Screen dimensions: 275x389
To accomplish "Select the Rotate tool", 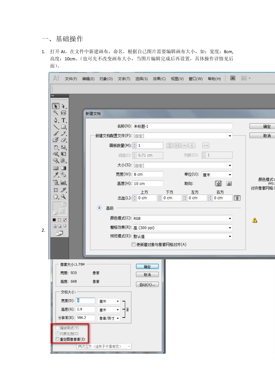I will [x=56, y=147].
